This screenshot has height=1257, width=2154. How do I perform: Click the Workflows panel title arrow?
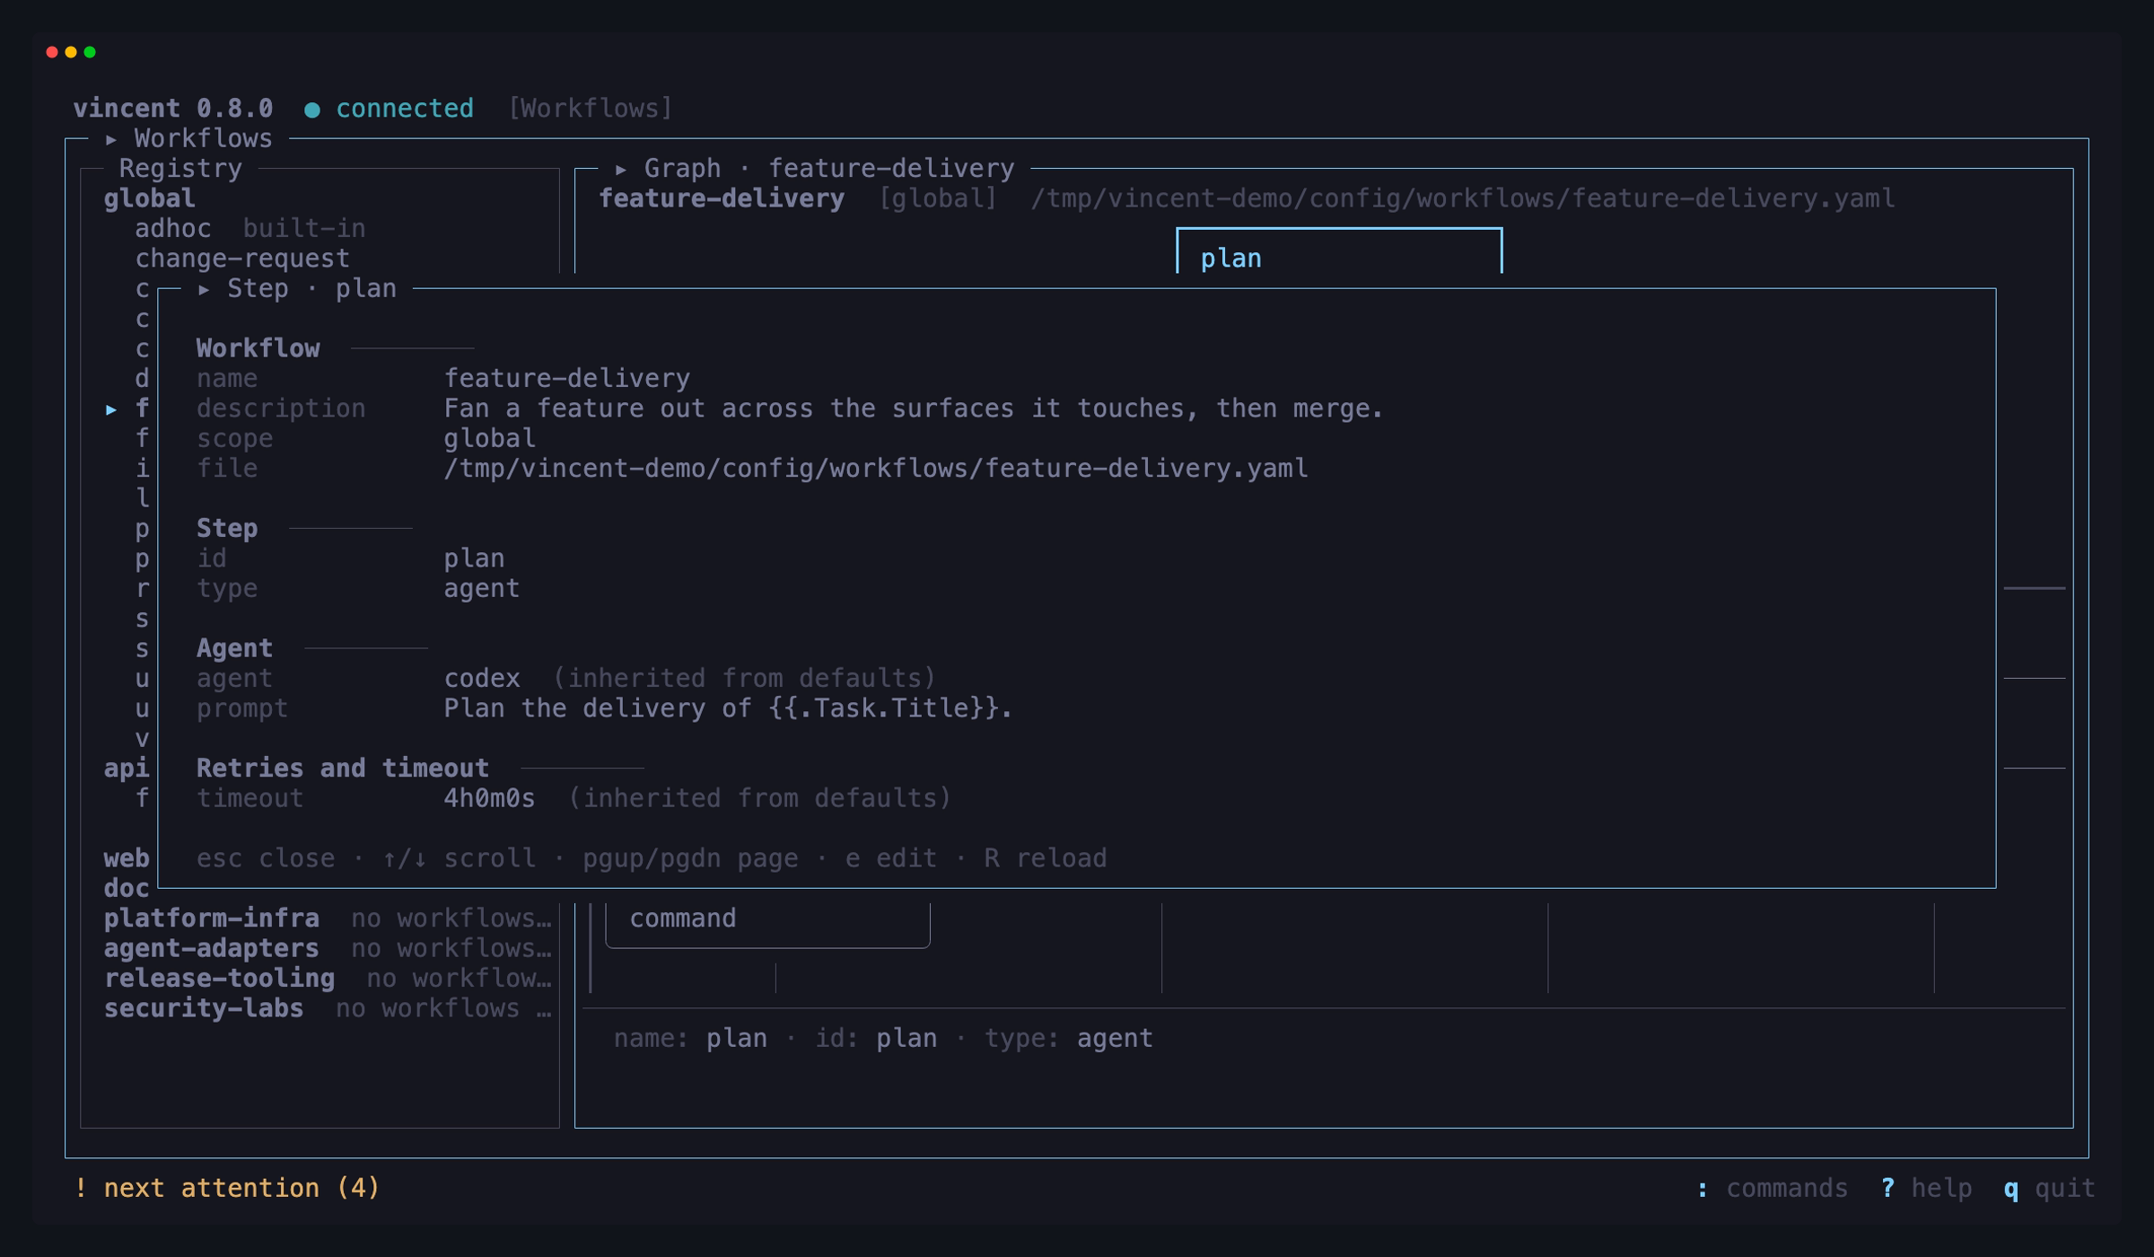tap(111, 139)
